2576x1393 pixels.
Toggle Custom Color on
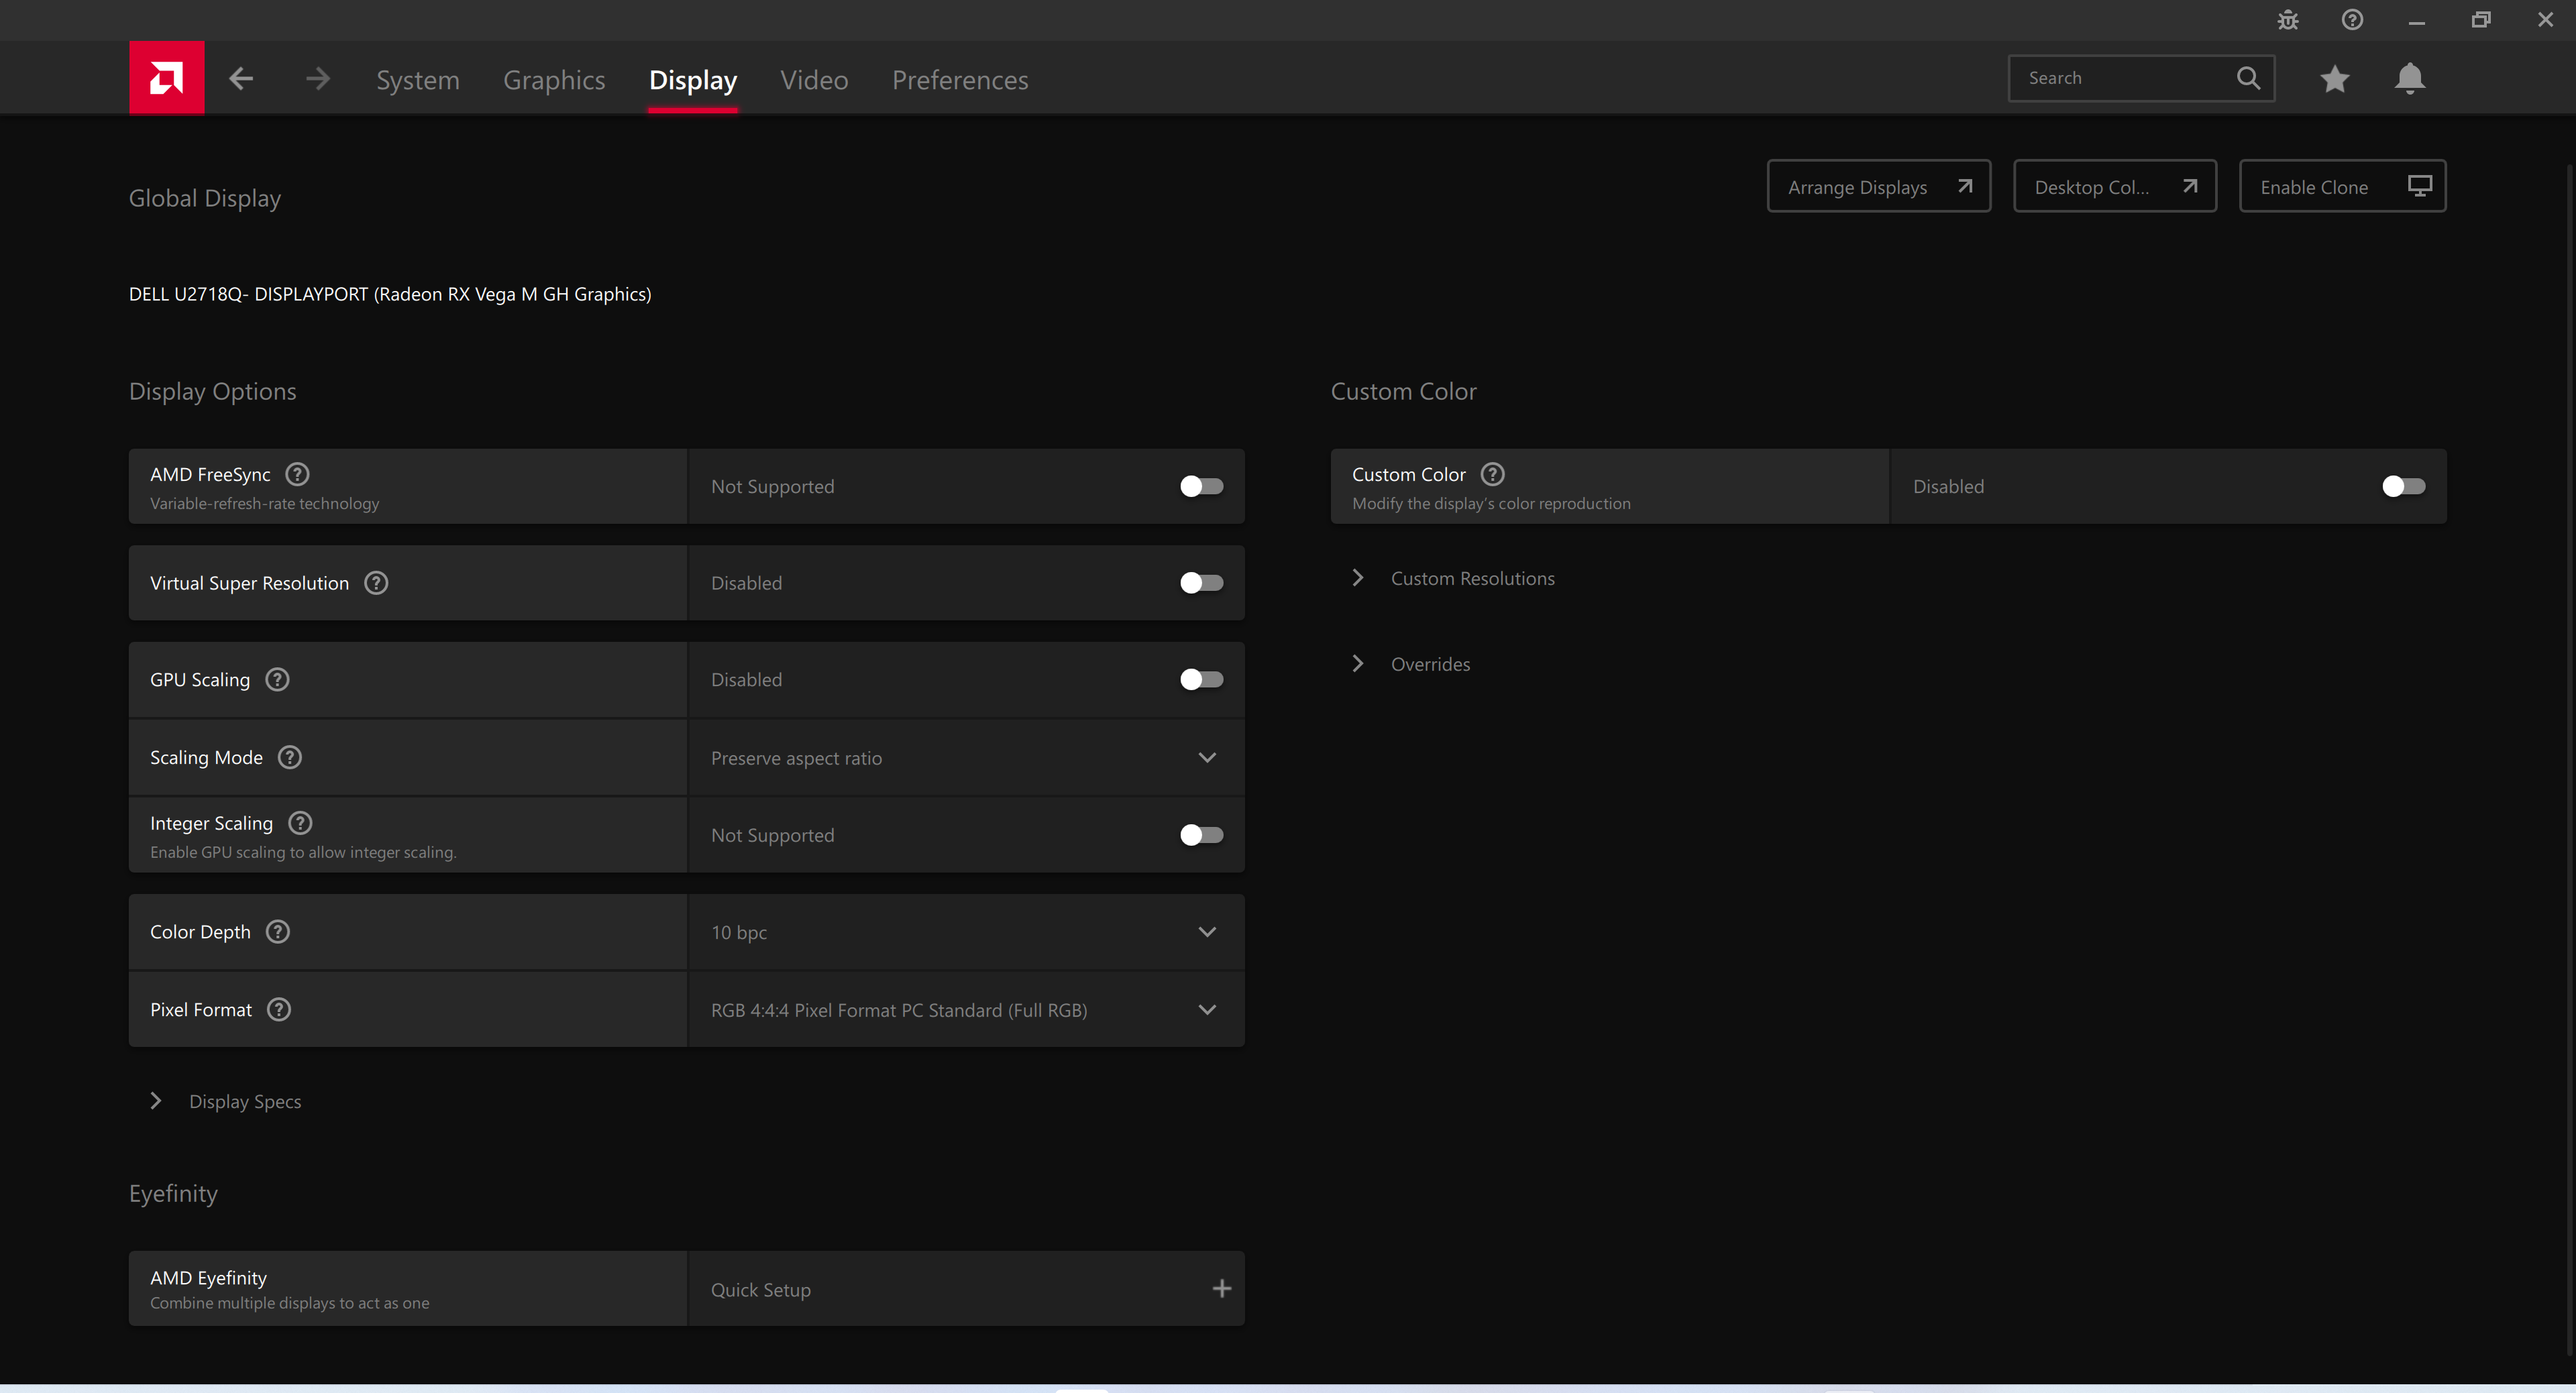pos(2403,486)
